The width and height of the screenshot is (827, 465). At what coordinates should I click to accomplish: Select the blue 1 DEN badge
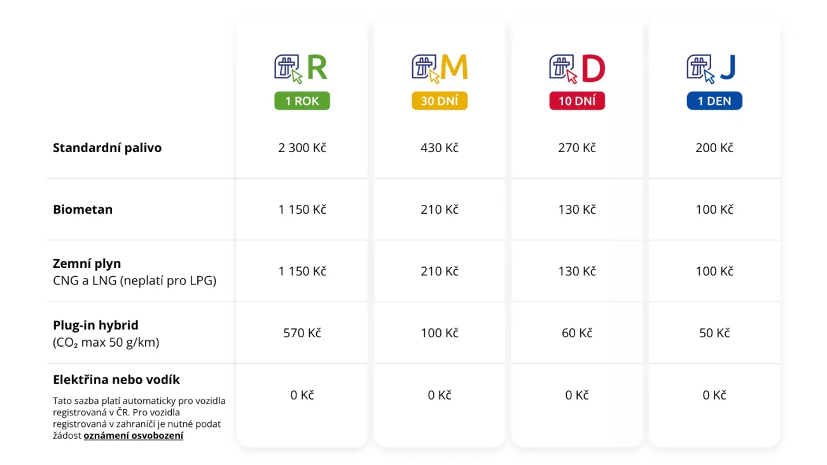pos(714,101)
